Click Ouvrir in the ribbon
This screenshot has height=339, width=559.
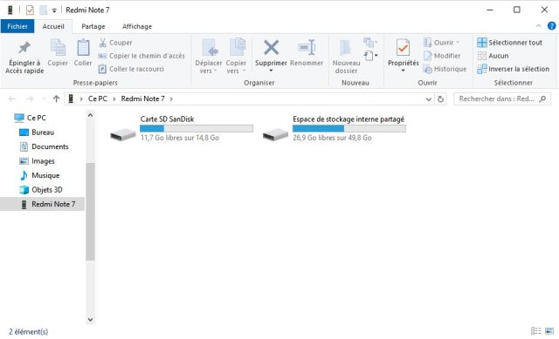[442, 43]
